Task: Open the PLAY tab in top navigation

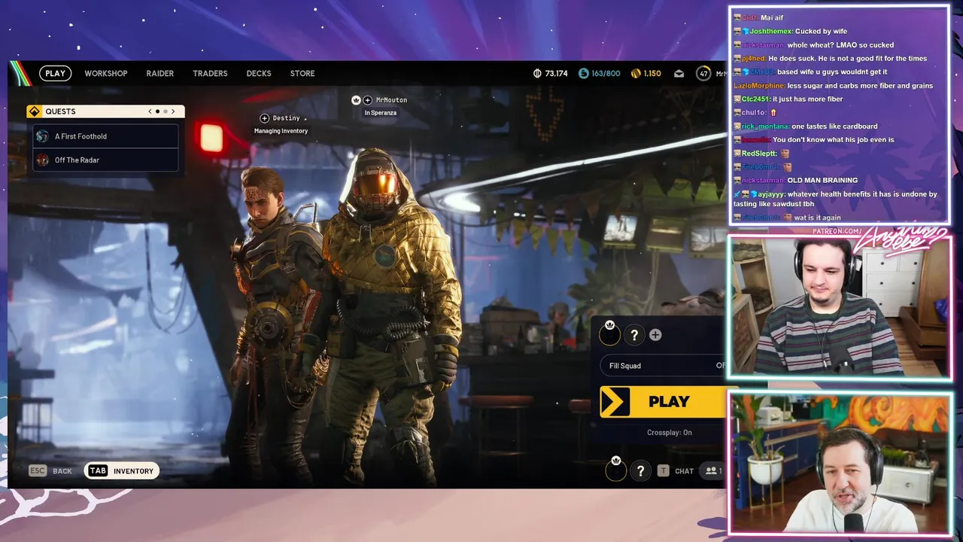Action: click(x=56, y=73)
